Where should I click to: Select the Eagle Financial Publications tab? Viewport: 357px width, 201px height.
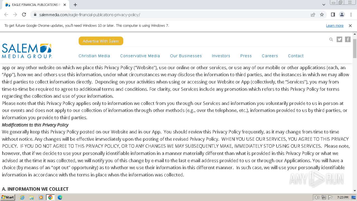point(35,5)
